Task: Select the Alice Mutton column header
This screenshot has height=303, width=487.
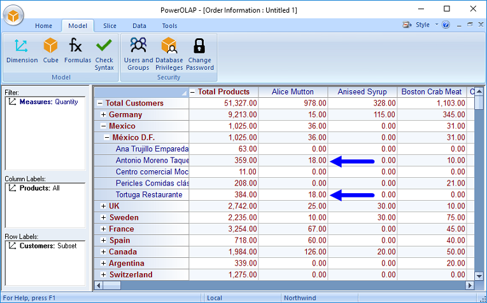Action: point(293,92)
